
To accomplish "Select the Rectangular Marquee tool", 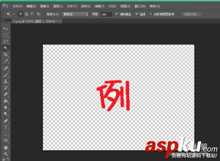I will coord(6,35).
